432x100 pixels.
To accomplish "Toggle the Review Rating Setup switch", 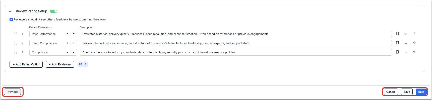I will click(x=53, y=11).
